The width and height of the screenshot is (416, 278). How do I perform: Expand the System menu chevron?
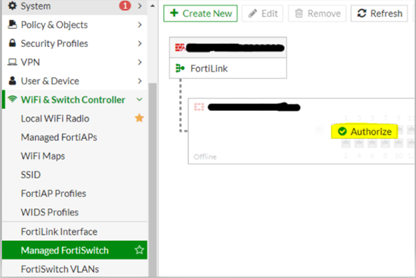(x=140, y=6)
